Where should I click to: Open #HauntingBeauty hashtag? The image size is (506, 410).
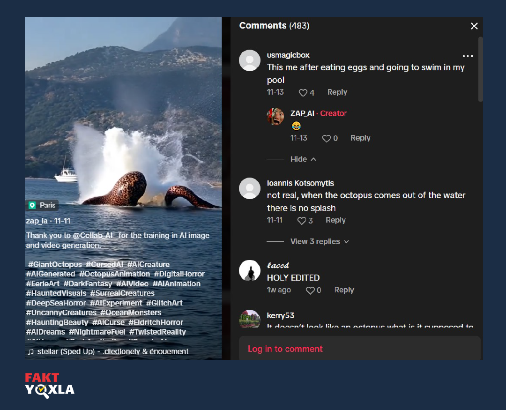(57, 322)
